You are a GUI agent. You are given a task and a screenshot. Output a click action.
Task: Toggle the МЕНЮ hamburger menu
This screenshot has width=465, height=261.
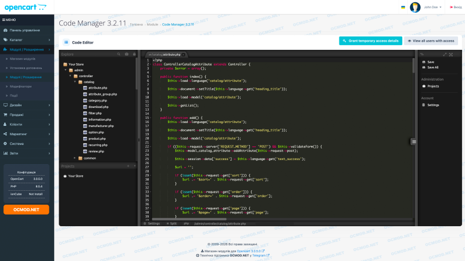pyautogui.click(x=9, y=20)
